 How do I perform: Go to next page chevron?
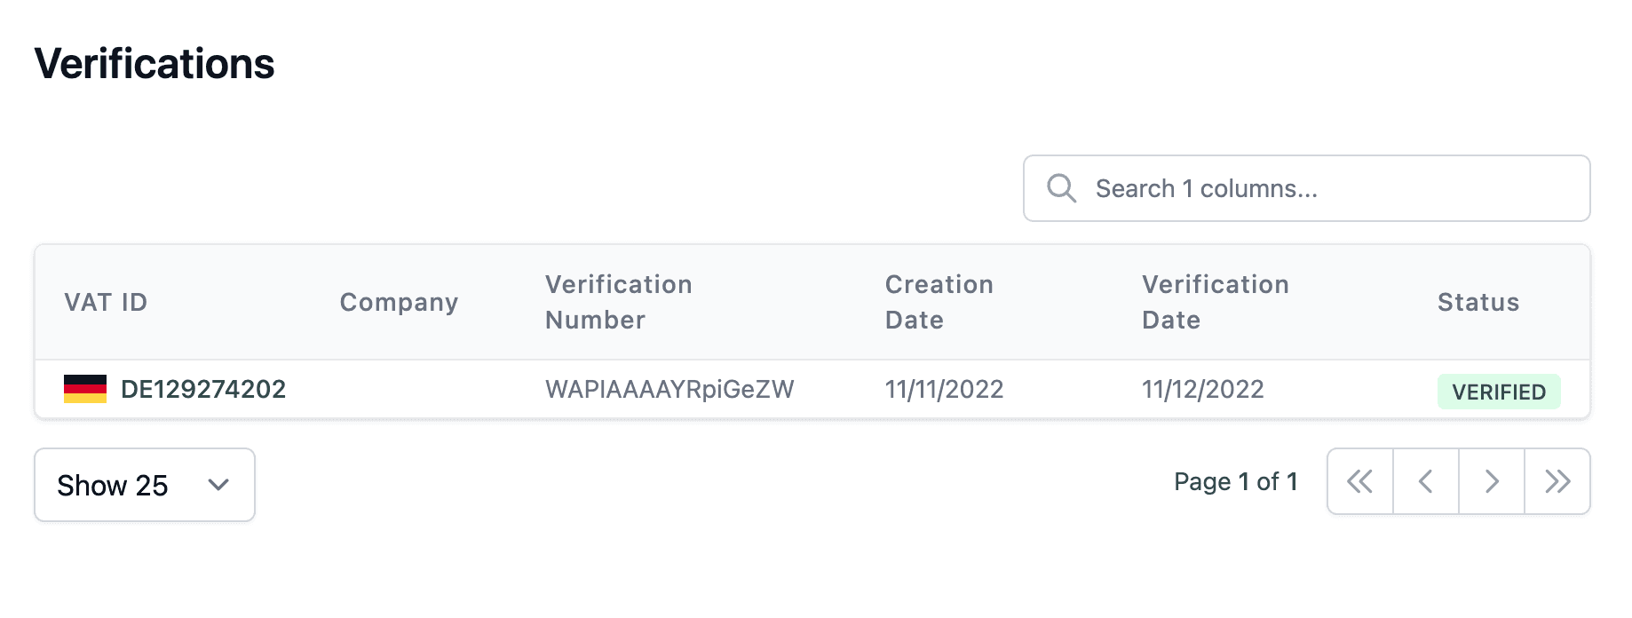[x=1492, y=481]
